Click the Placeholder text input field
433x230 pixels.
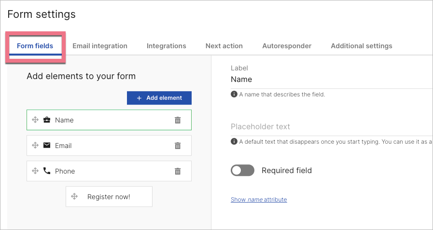point(328,127)
